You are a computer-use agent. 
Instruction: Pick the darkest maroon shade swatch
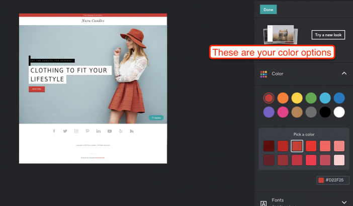coord(269,146)
